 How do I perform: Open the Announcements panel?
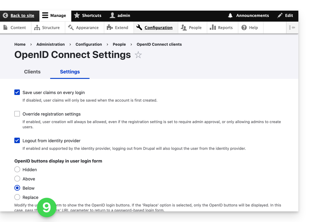click(248, 16)
